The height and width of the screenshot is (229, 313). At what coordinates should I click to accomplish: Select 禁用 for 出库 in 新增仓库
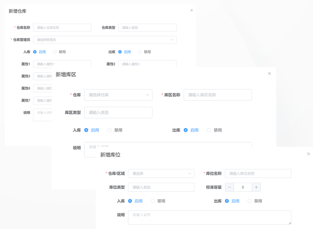tap(140, 52)
